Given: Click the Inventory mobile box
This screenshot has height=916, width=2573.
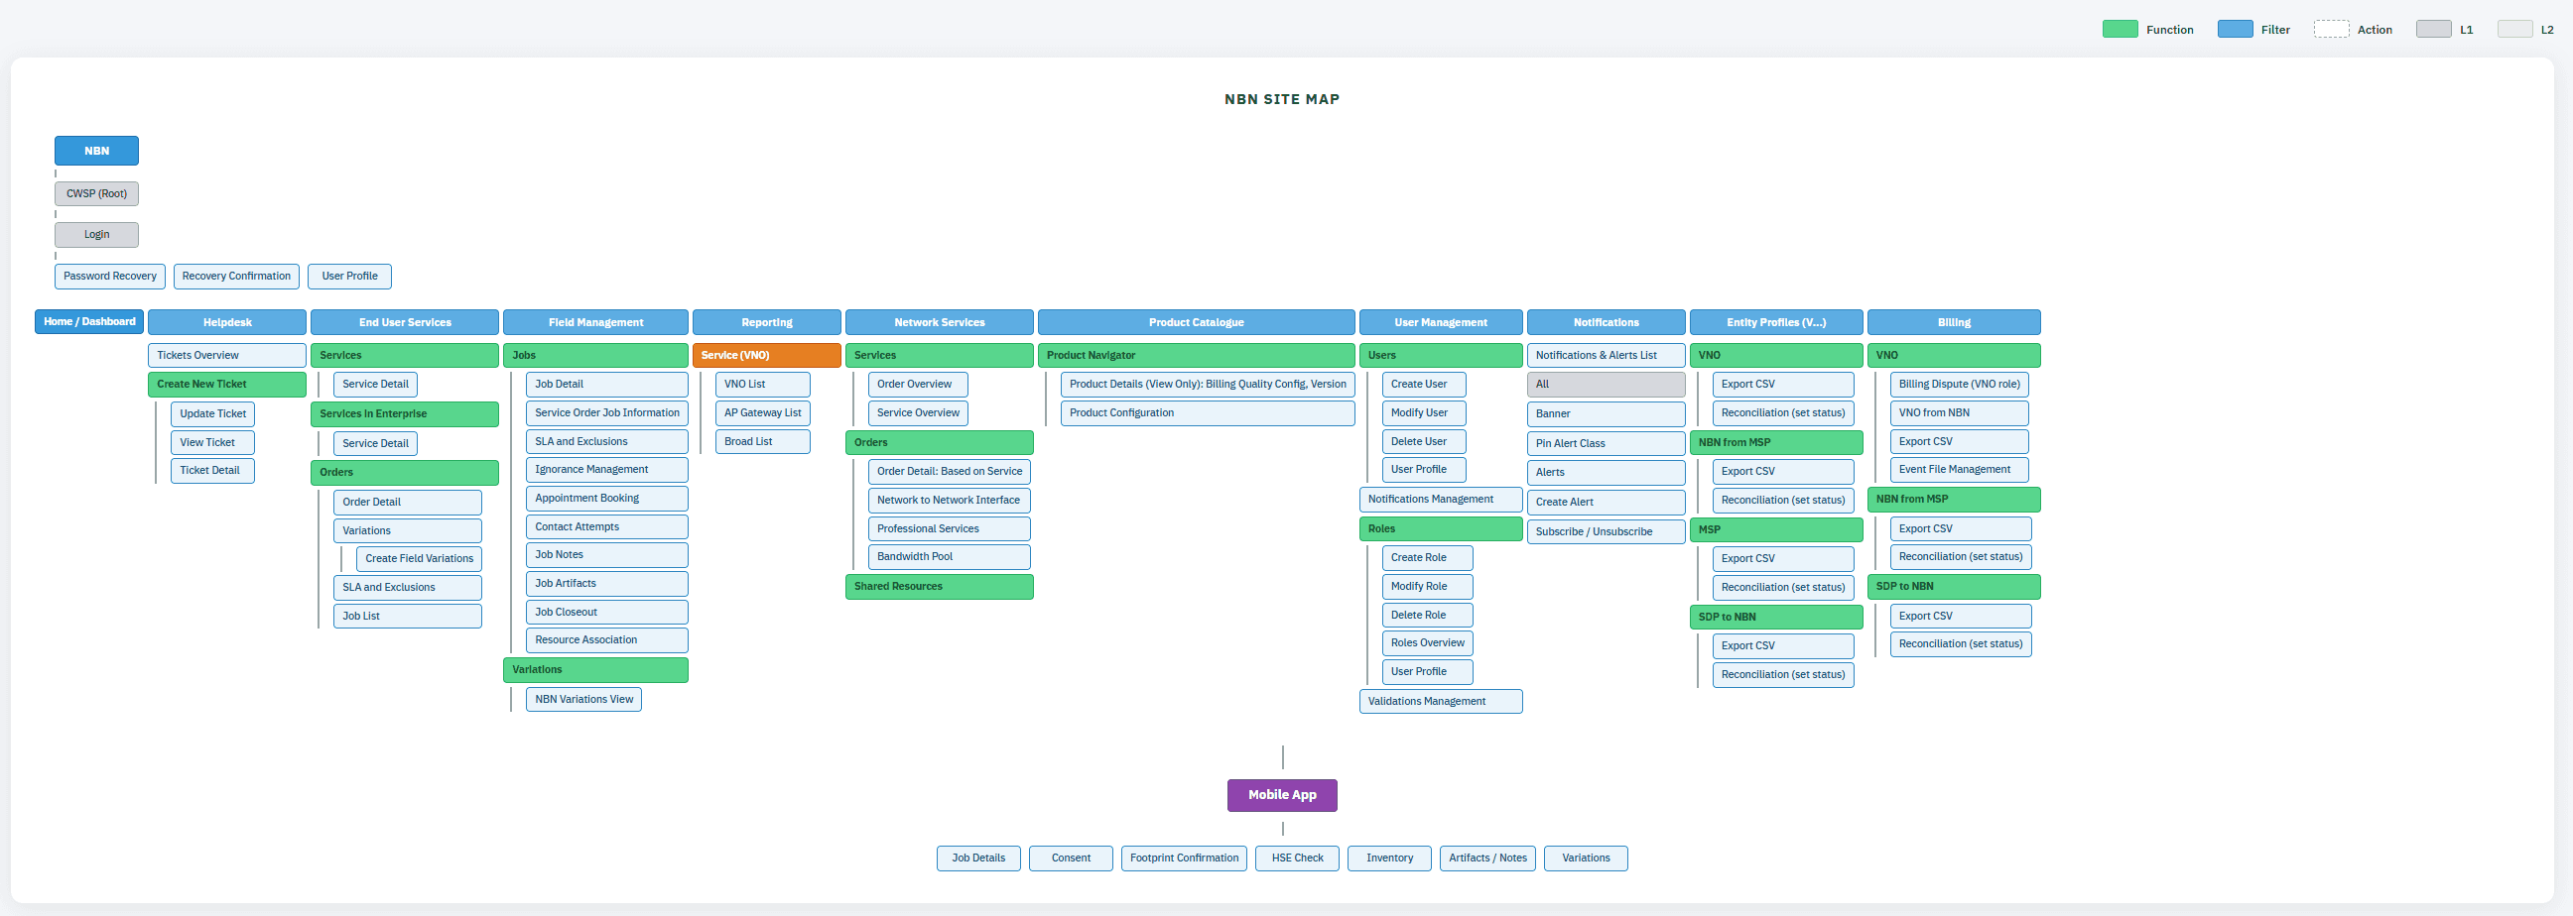Looking at the screenshot, I should (1389, 859).
